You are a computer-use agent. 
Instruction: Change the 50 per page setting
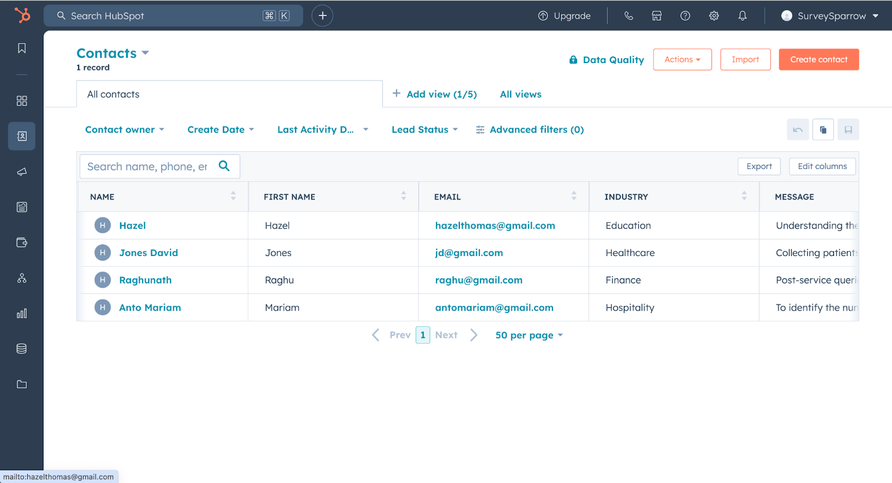click(x=529, y=335)
